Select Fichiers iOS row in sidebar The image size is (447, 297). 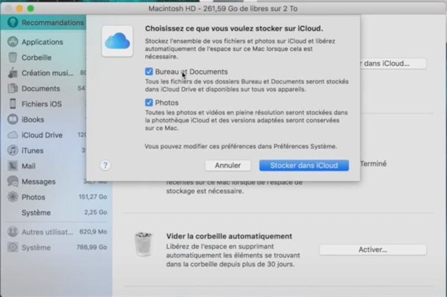(44, 104)
